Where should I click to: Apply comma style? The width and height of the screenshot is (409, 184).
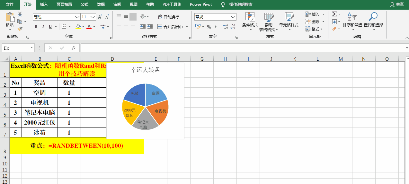coord(216,27)
